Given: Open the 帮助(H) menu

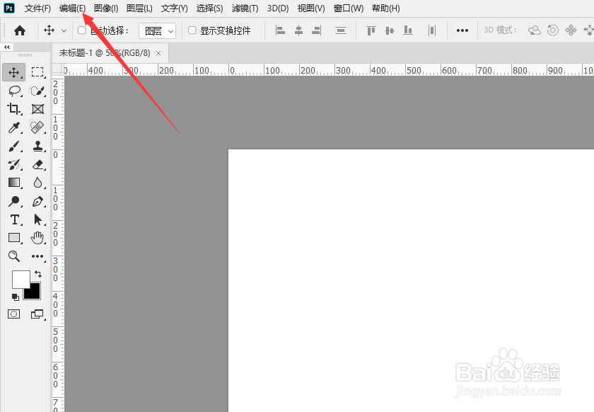Looking at the screenshot, I should 385,8.
